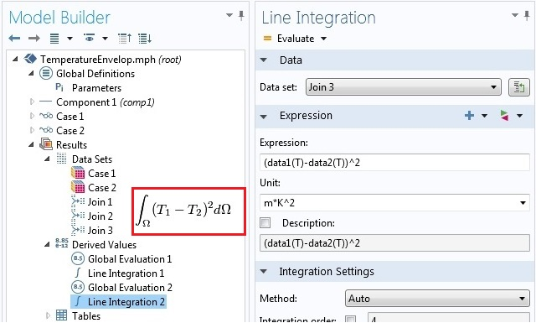Toggle the Integration order checkbox
Image resolution: width=536 pixels, height=323 pixels.
tap(351, 320)
